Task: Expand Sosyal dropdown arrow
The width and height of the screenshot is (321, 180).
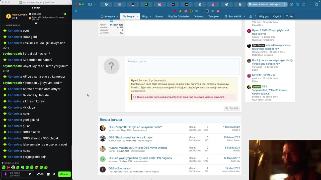Action: pos(137,16)
